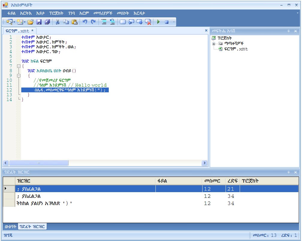
Task: Click the delete bookmark icon with red X
Action: [148, 22]
